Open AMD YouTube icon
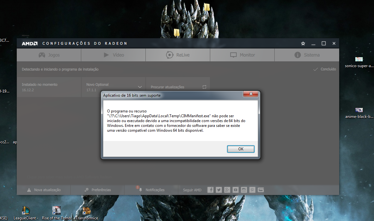Viewport: 374px width, 221px height. [x=235, y=190]
